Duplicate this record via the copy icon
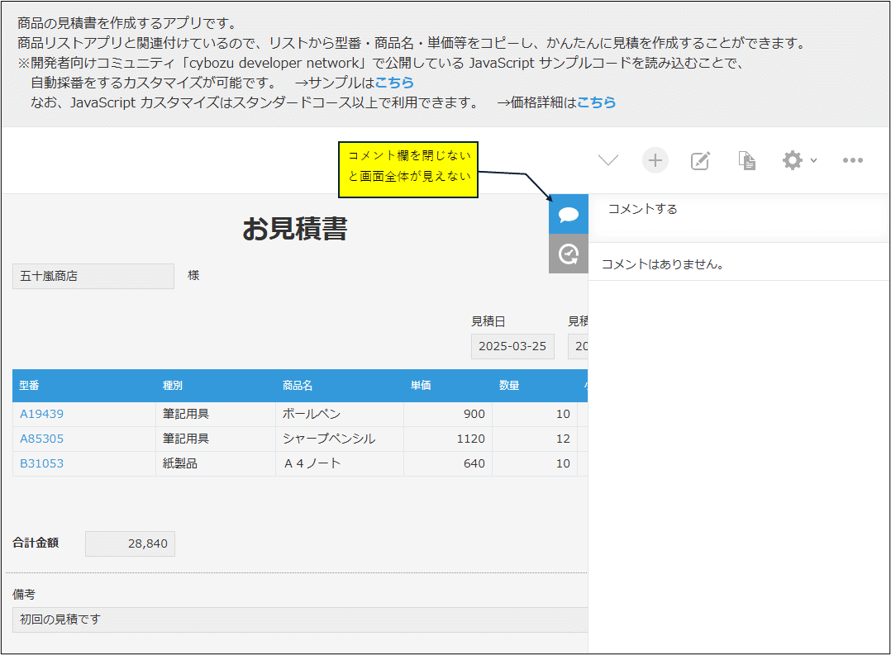Viewport: 891px width, 655px height. 746,160
